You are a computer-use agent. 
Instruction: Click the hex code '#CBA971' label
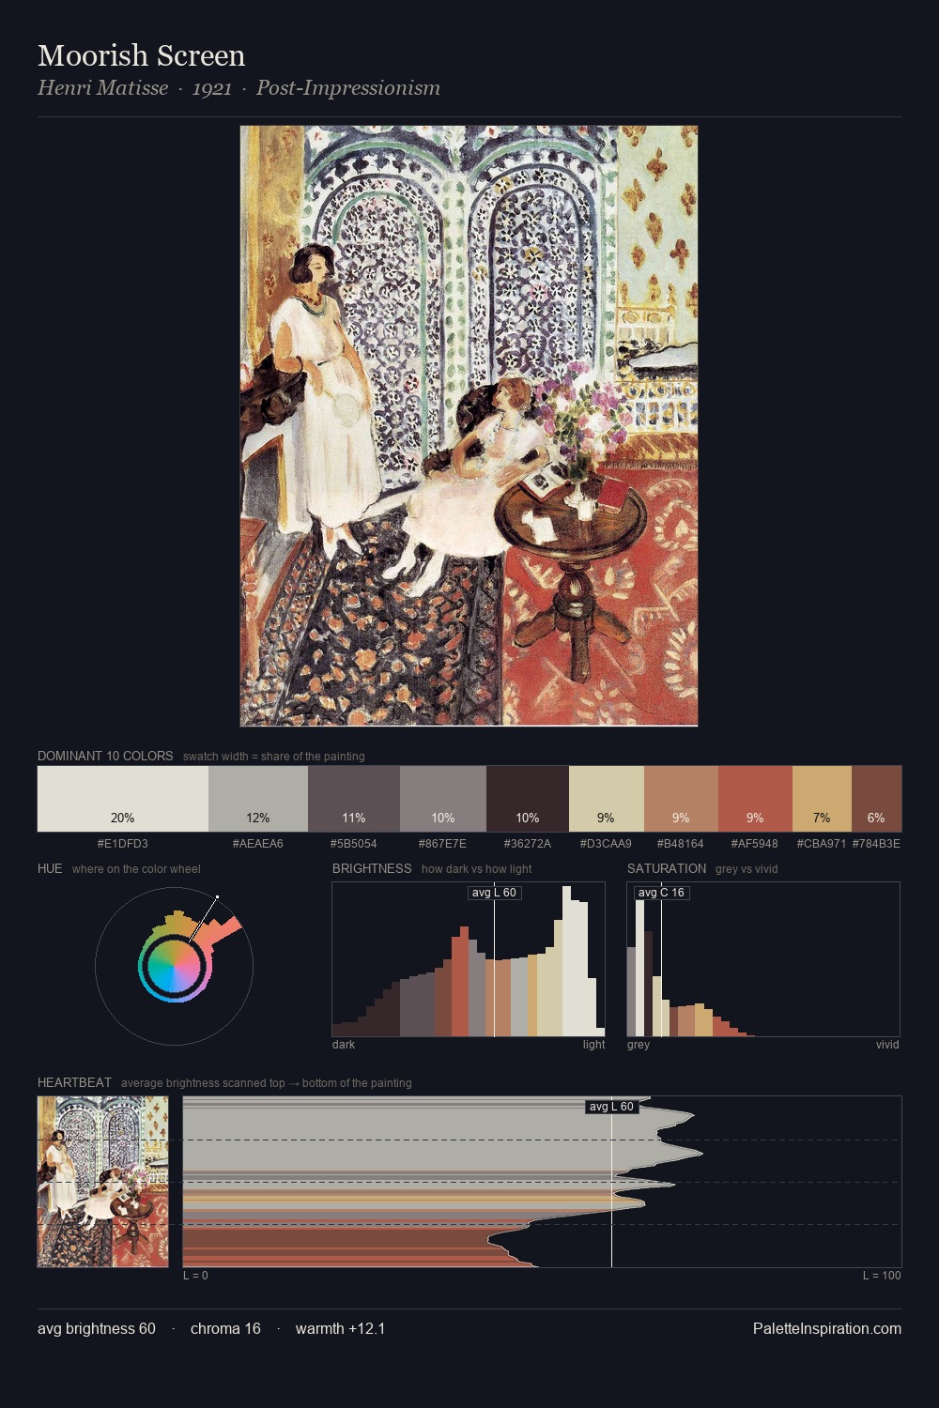(822, 843)
